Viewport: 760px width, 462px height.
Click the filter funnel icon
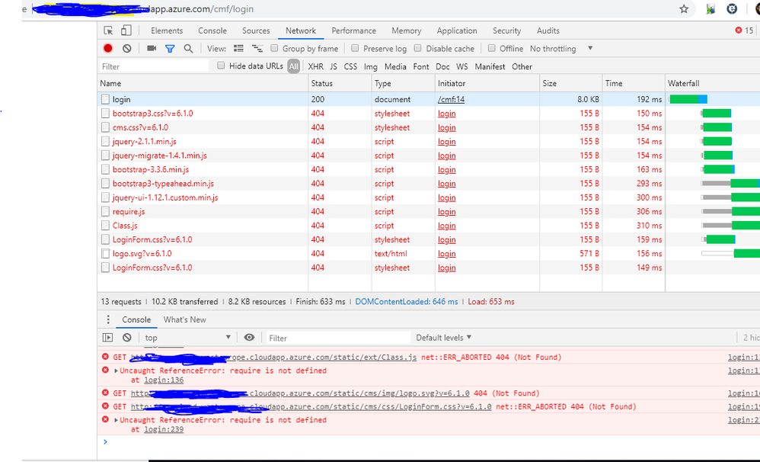[170, 48]
